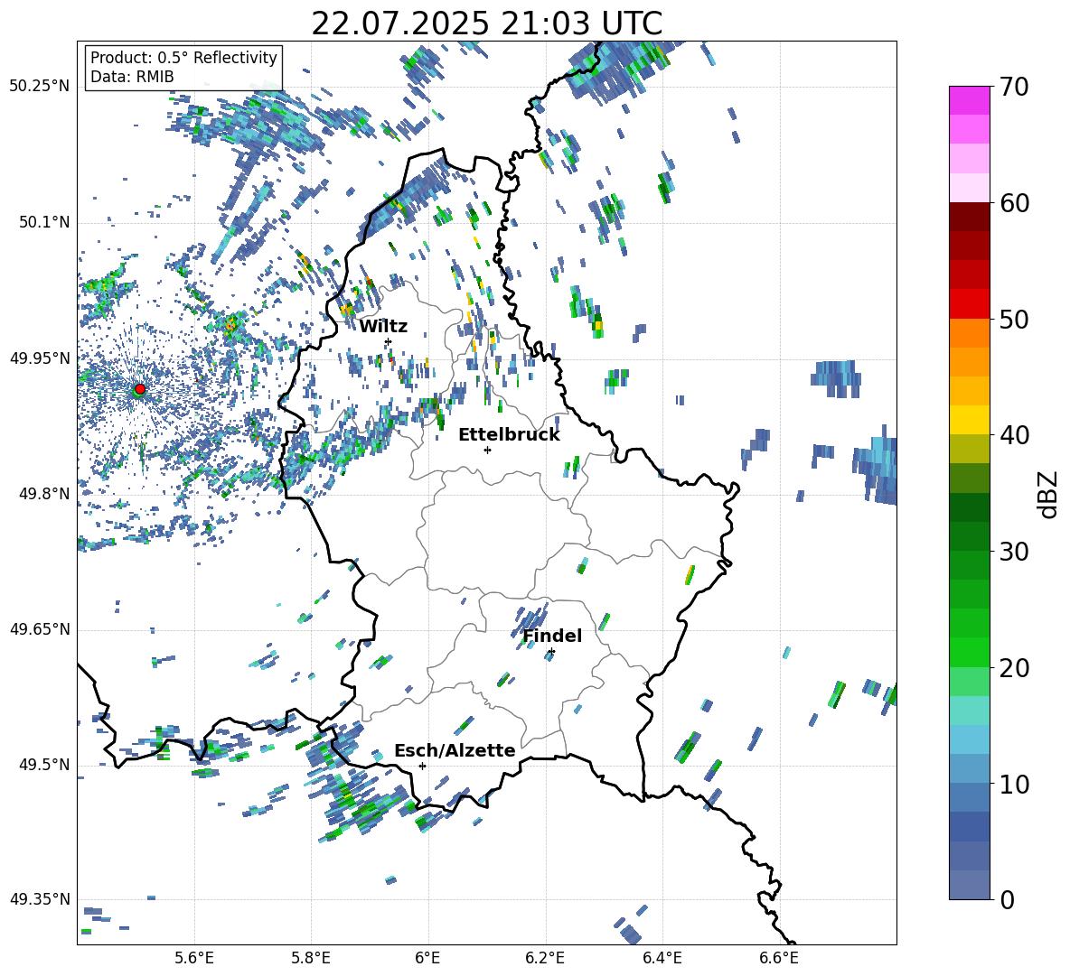1070x976 pixels.
Task: Click the dark maroon colorbar segment below 60
Action: 969,217
